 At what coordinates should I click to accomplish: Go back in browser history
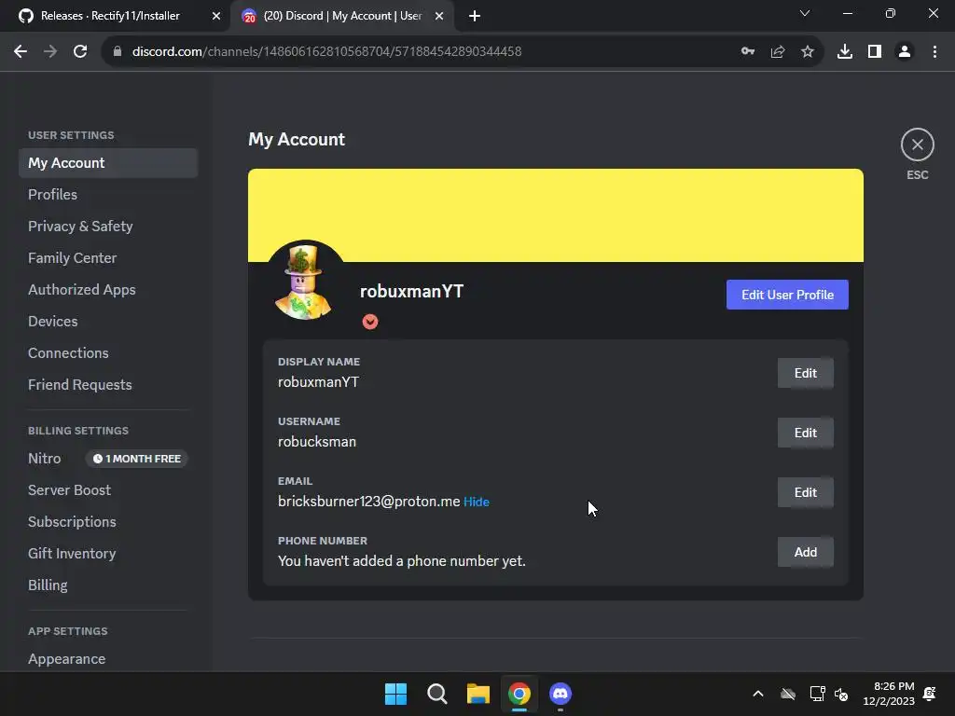[x=21, y=51]
